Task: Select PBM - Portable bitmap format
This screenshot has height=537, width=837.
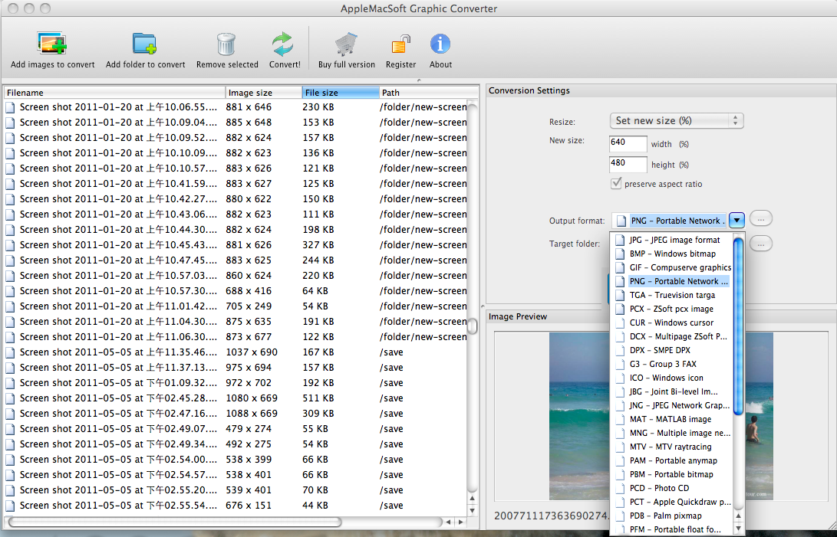Action: [x=671, y=475]
